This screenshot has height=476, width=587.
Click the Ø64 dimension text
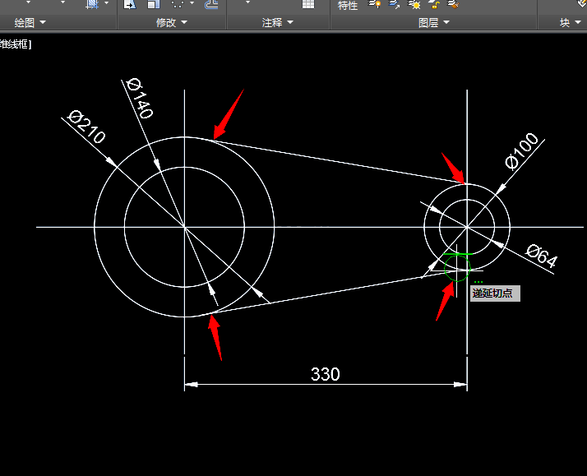tap(542, 256)
